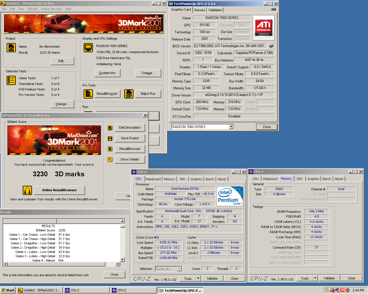Click the Details list vertical scrollbar down arrow
Viewport: 368px width, 294px height.
(x=122, y=260)
